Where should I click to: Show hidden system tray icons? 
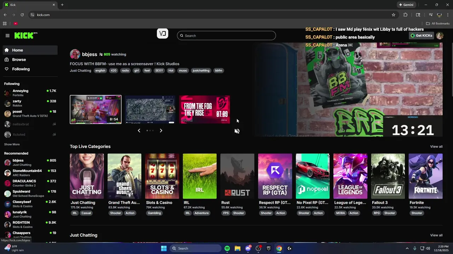click(x=407, y=248)
